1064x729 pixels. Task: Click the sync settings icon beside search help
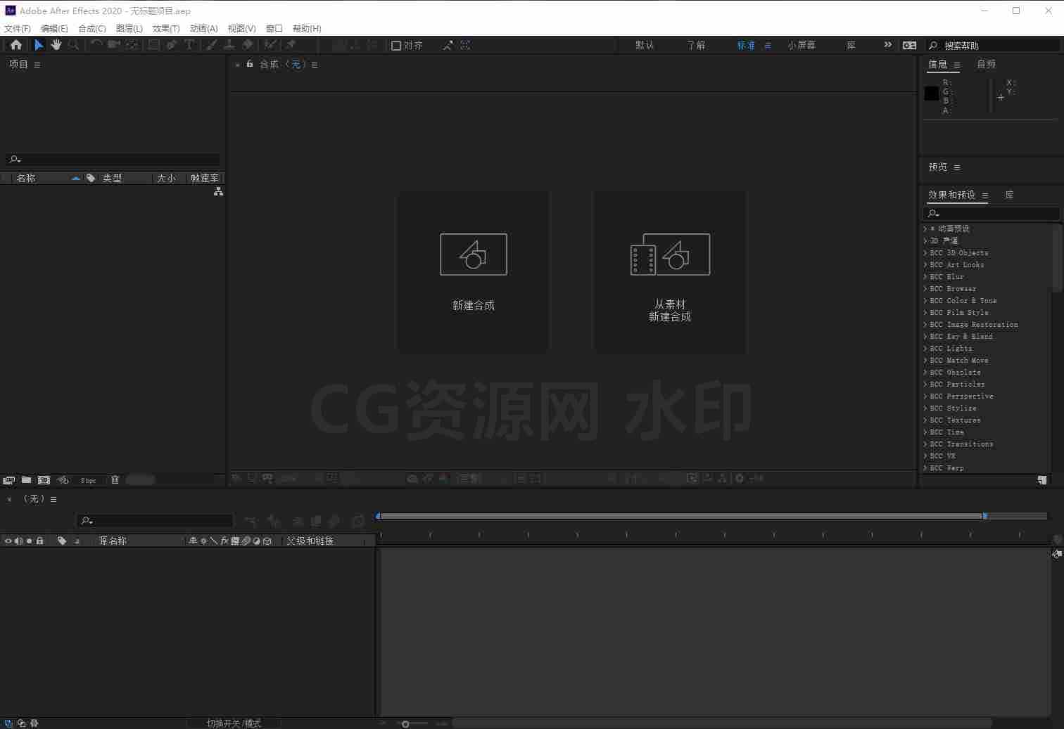point(910,45)
